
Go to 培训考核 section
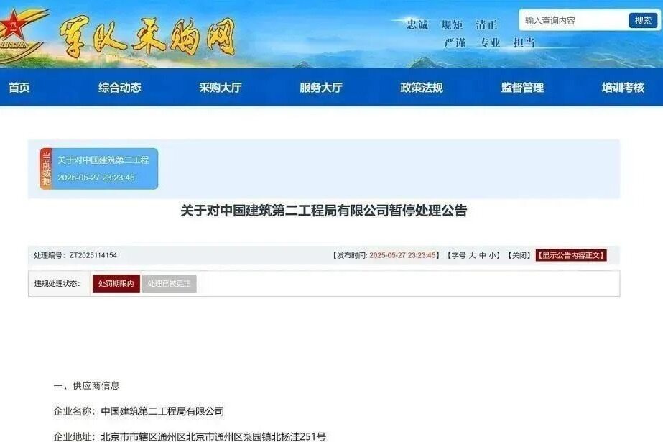[x=623, y=88]
